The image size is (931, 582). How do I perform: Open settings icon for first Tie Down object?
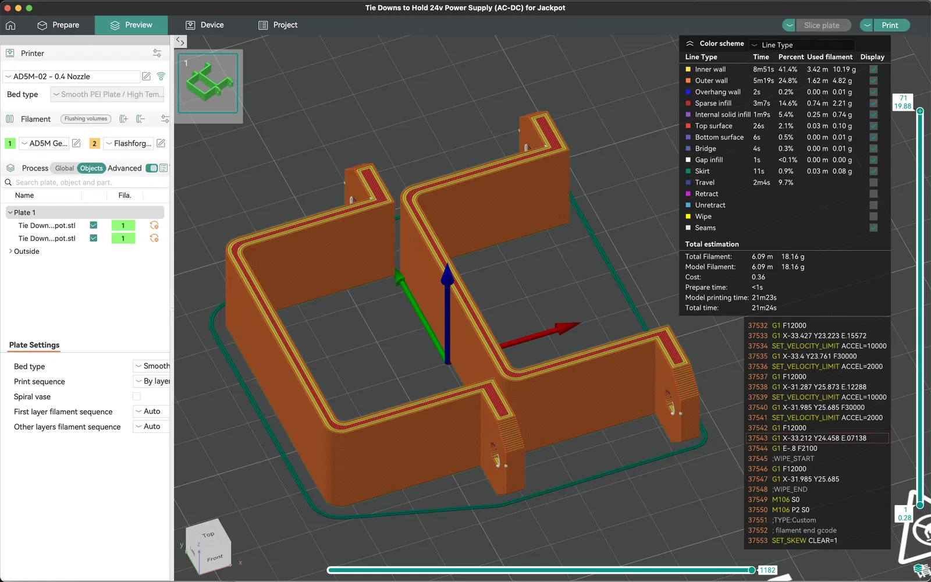pos(154,225)
